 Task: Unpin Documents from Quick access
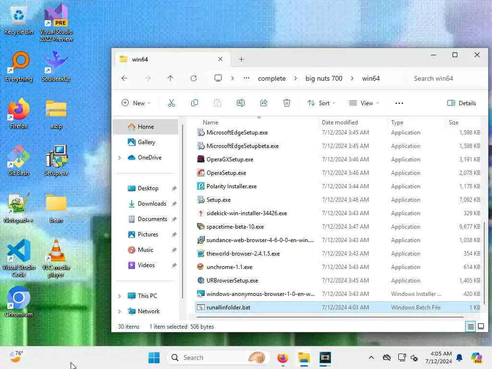[174, 219]
